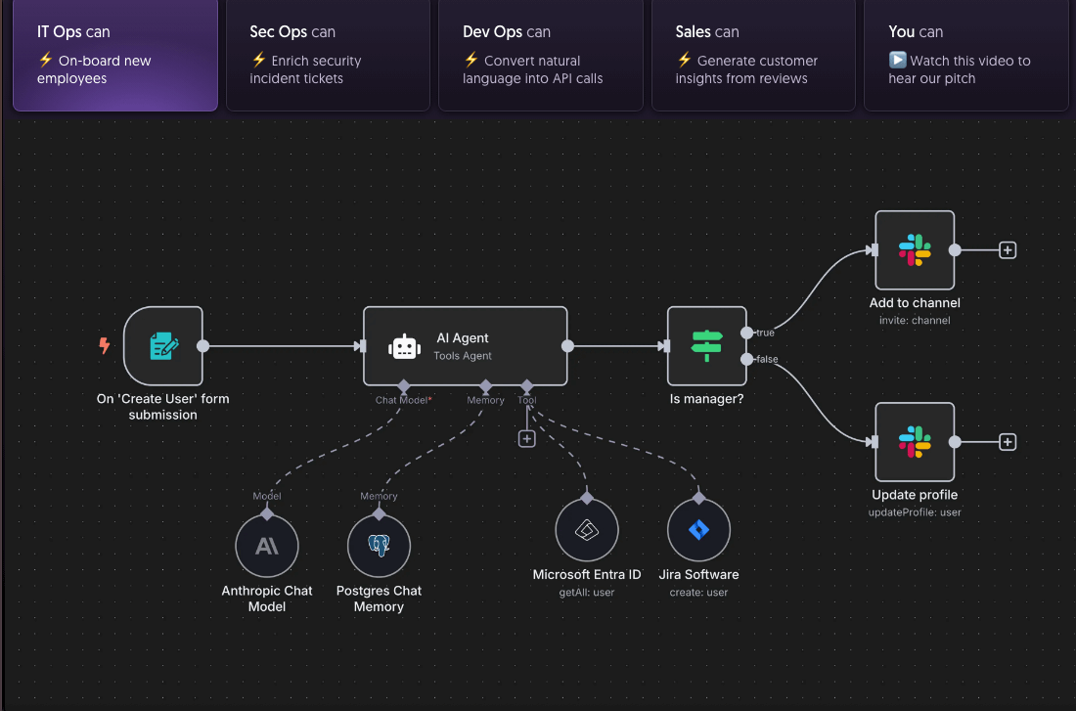Add a tool with the plus under Tool
The width and height of the screenshot is (1076, 711).
pyautogui.click(x=527, y=439)
